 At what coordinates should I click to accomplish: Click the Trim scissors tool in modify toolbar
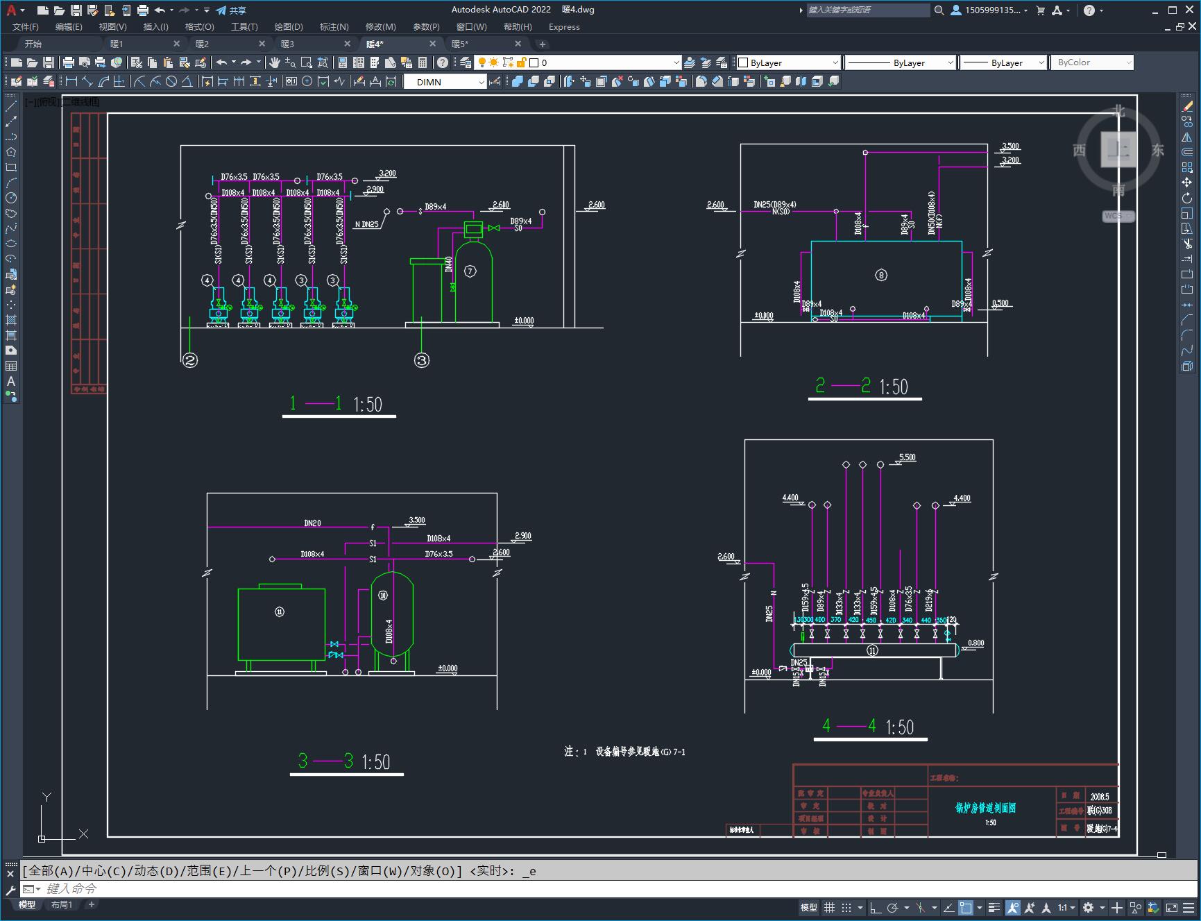click(x=1187, y=244)
